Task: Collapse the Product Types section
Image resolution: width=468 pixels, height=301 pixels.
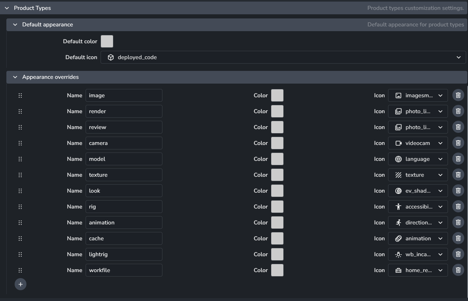Action: click(x=7, y=8)
